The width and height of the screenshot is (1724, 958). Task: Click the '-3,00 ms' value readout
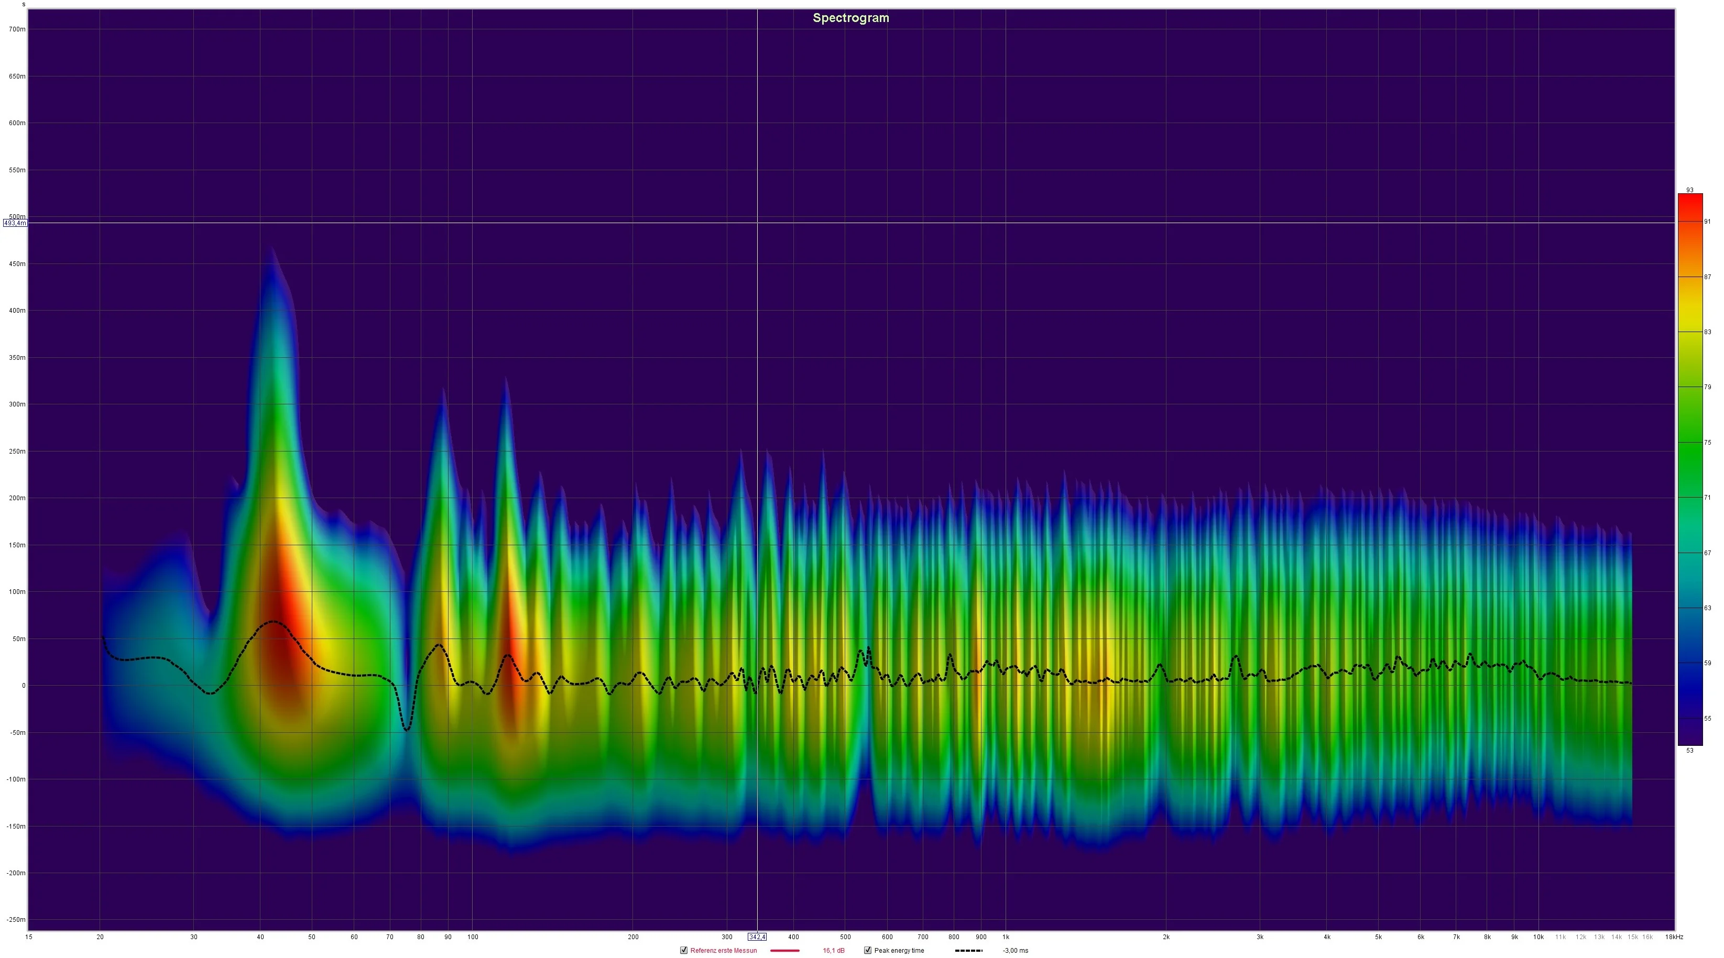tap(1015, 951)
